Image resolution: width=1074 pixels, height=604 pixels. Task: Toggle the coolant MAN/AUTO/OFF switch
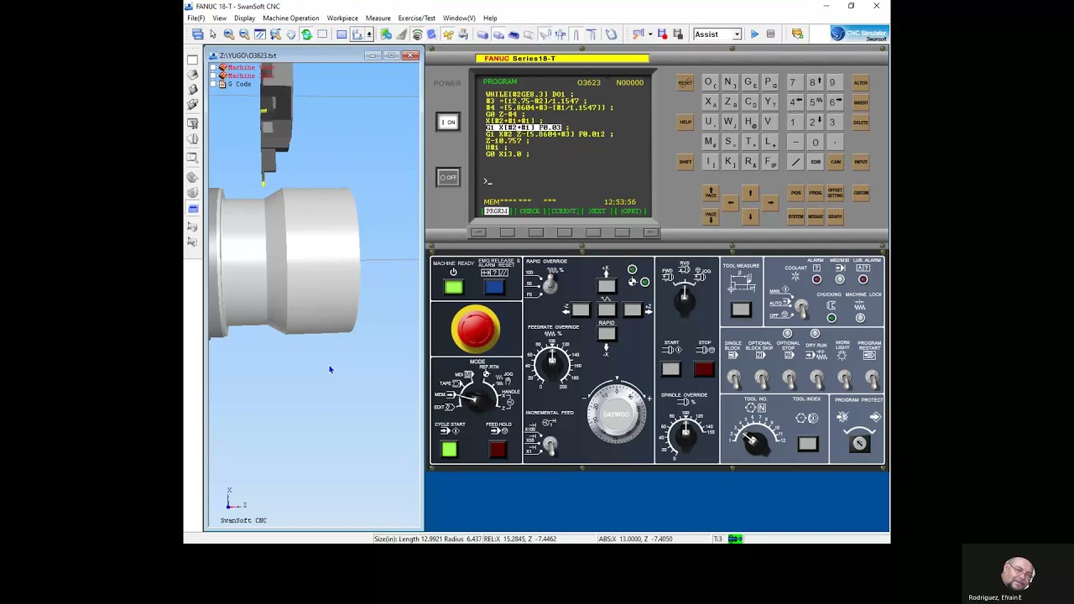tap(801, 308)
